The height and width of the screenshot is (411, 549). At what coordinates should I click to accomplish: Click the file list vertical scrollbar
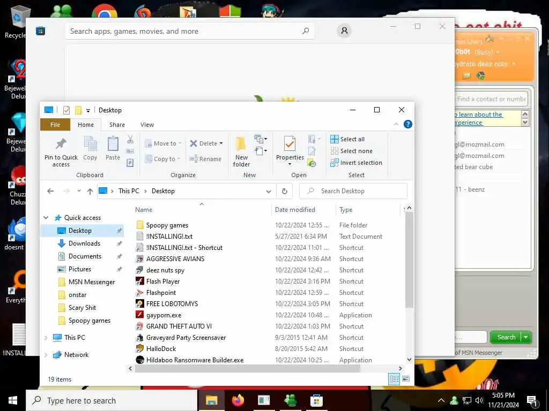click(409, 260)
